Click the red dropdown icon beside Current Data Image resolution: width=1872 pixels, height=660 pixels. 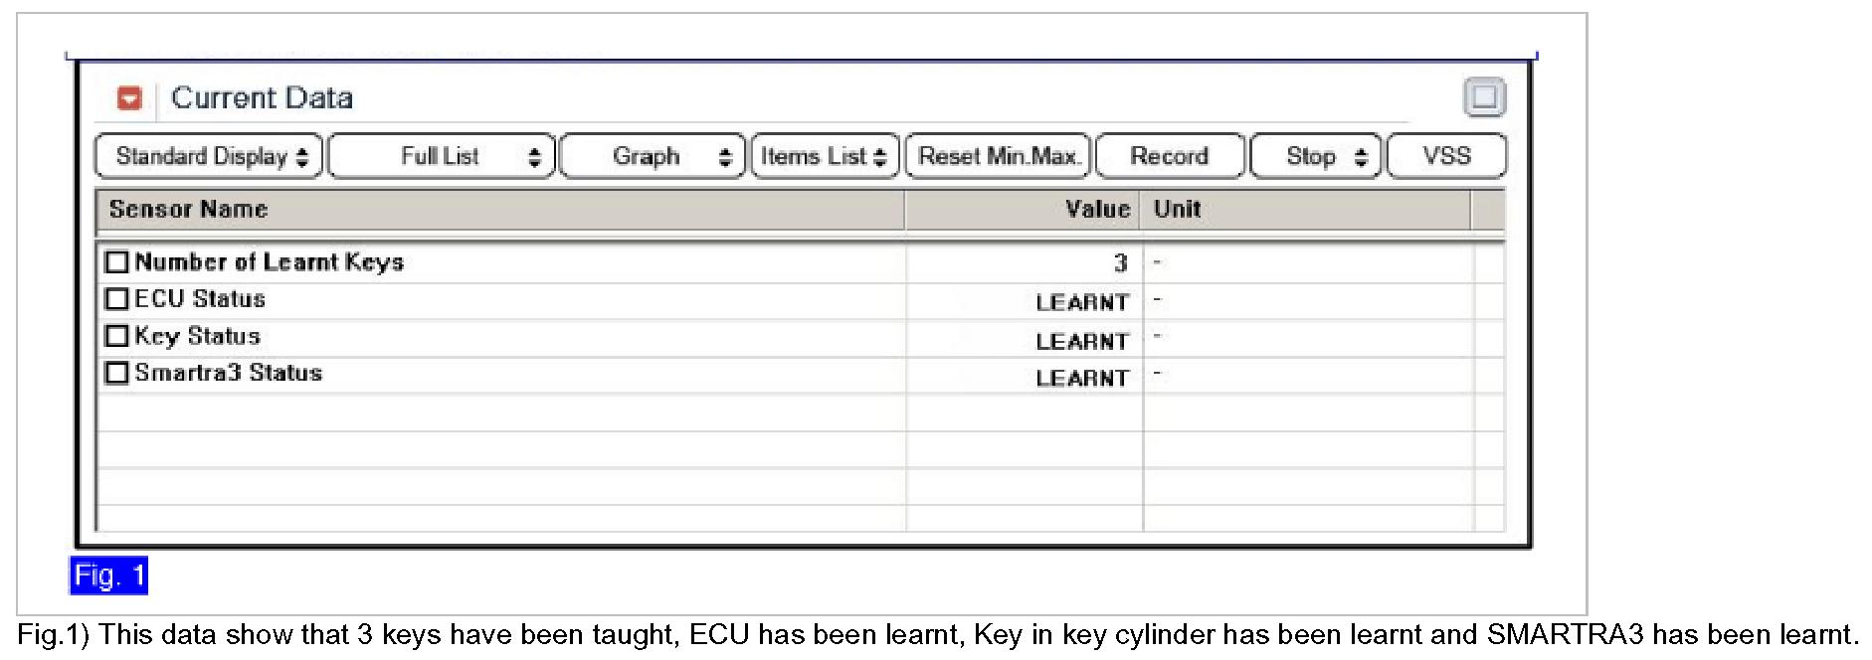pyautogui.click(x=129, y=98)
